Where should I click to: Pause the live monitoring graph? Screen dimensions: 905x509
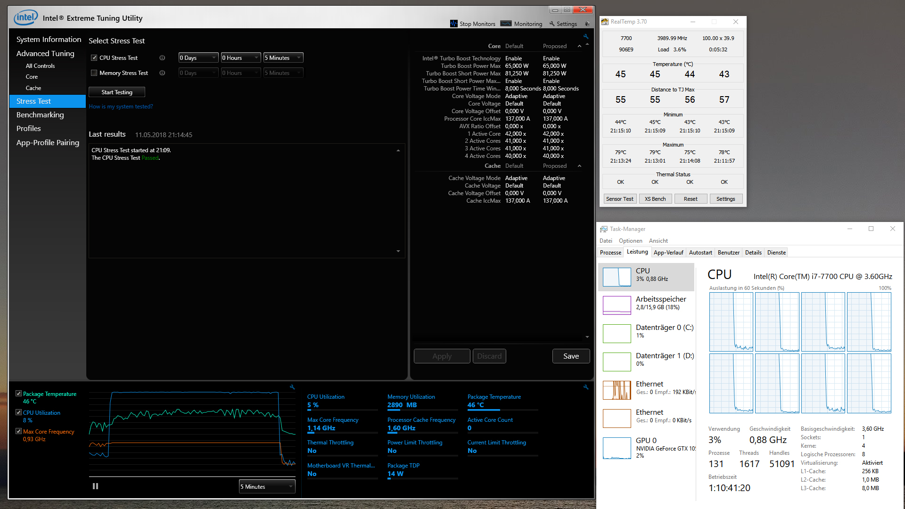click(x=95, y=486)
